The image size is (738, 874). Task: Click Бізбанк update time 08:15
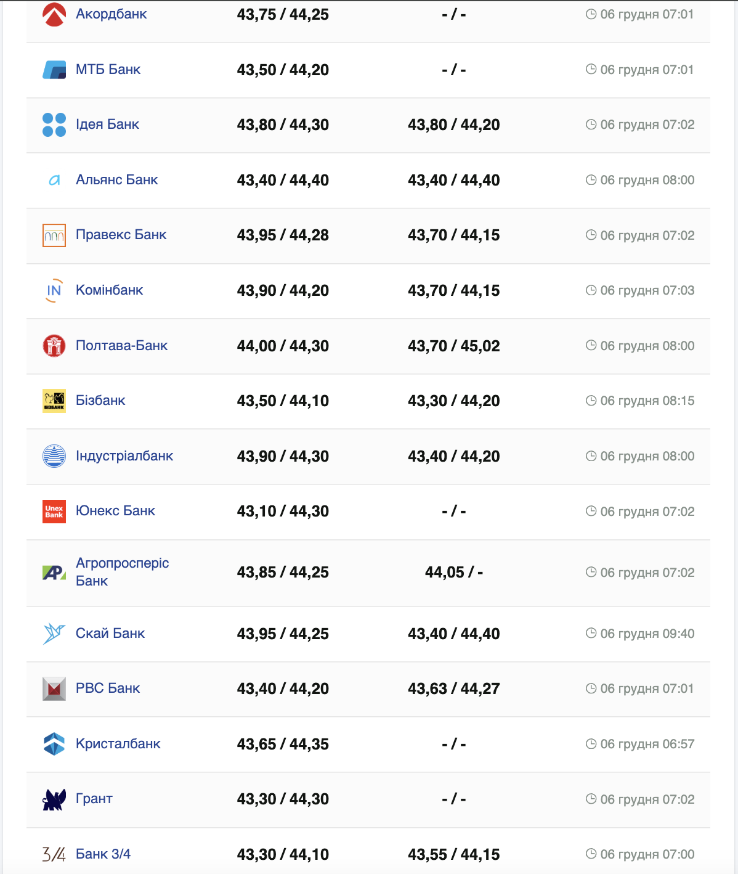tap(647, 401)
